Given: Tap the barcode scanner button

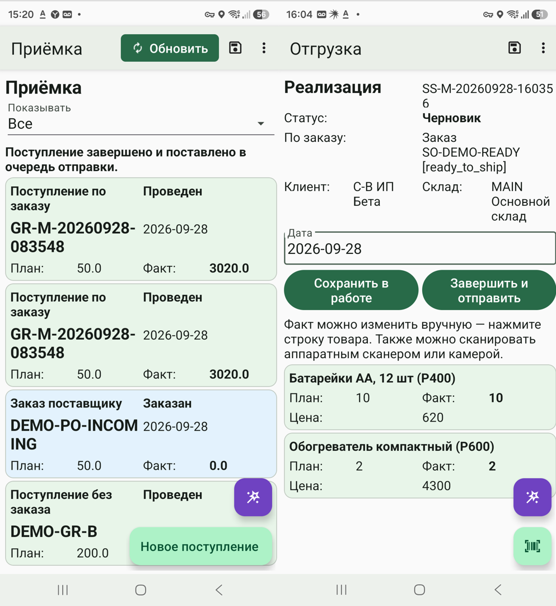Looking at the screenshot, I should point(532,546).
